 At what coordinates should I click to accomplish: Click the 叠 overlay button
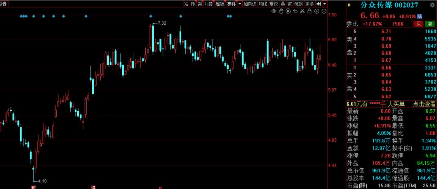coord(283,4)
